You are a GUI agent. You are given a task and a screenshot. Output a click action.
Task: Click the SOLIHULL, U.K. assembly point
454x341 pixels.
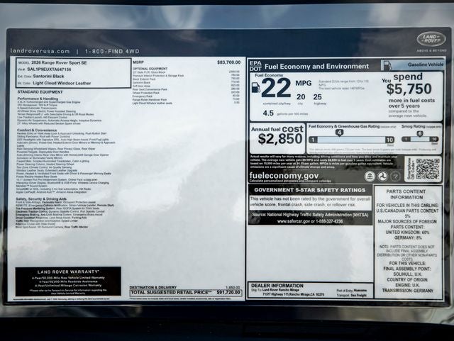(x=407, y=274)
